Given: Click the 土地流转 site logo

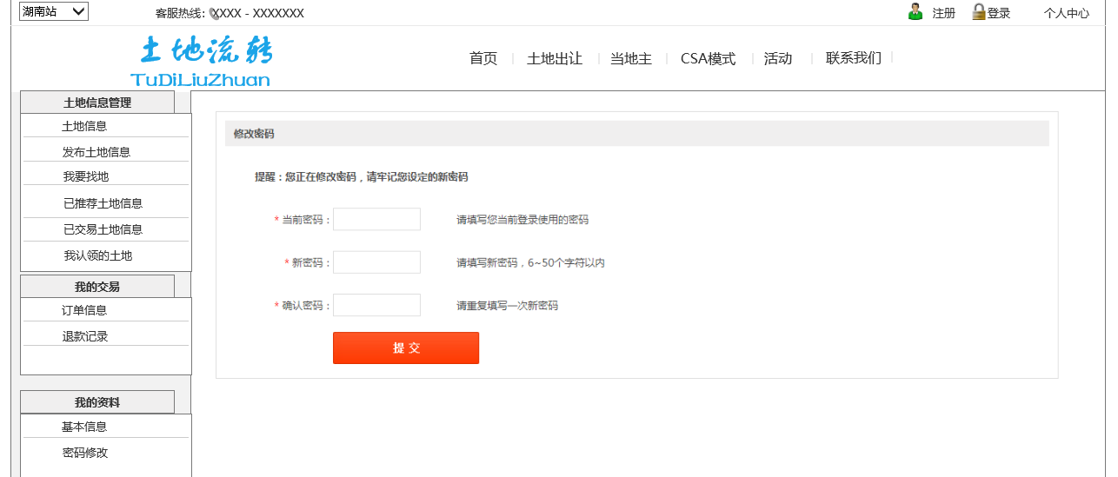Looking at the screenshot, I should click(x=203, y=61).
